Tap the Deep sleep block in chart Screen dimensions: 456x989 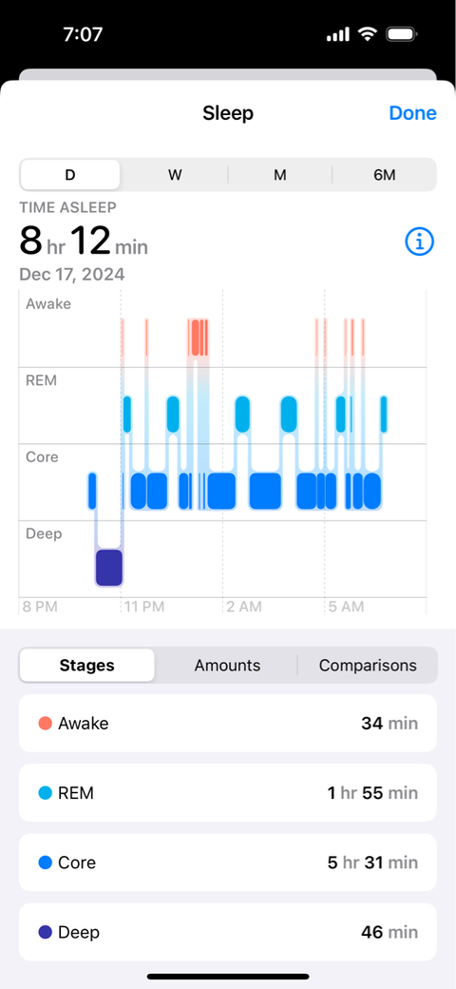[x=109, y=568]
